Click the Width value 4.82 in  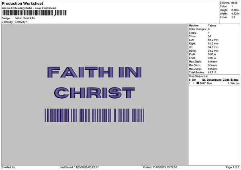click(235, 14)
